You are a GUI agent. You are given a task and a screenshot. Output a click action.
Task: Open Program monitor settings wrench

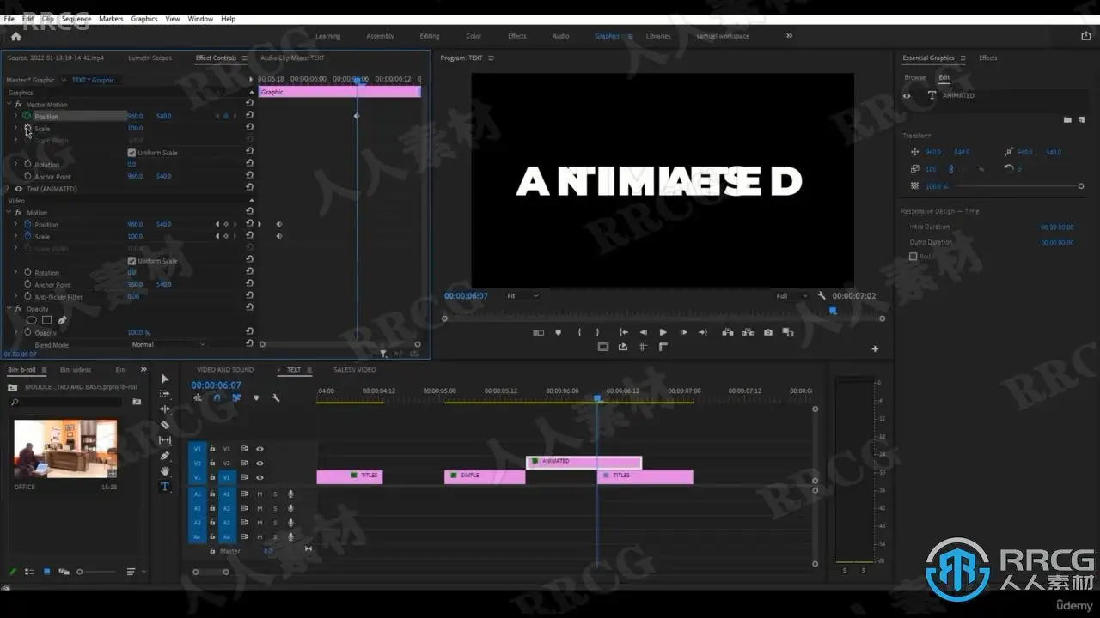coord(822,295)
